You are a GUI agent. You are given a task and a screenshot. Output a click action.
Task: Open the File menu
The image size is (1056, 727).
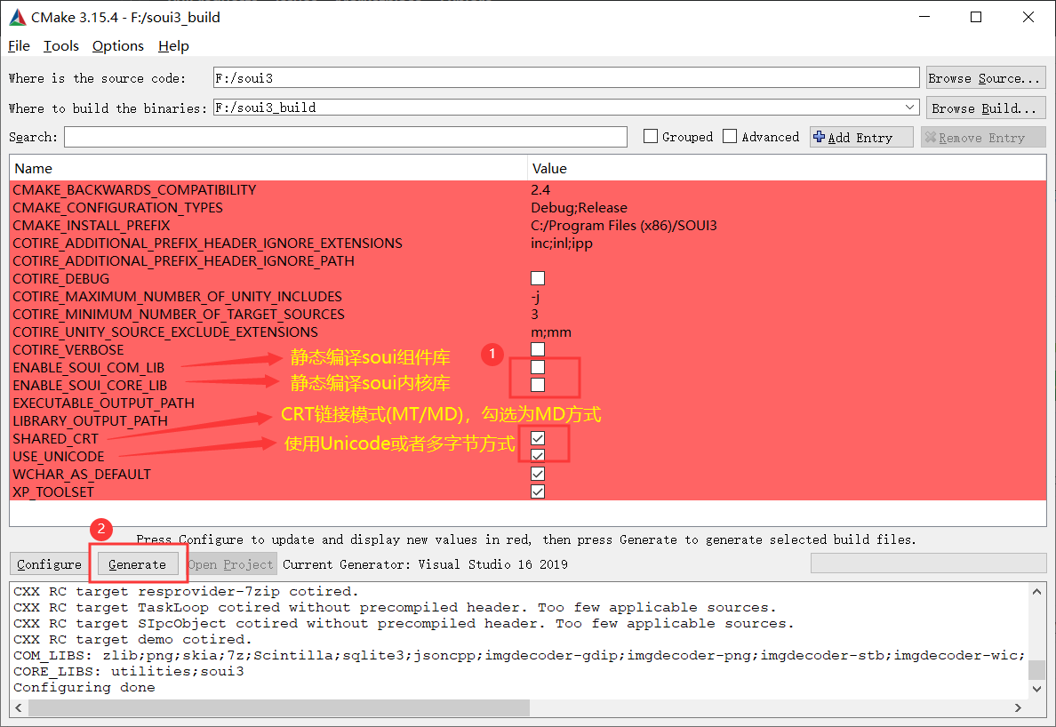19,46
